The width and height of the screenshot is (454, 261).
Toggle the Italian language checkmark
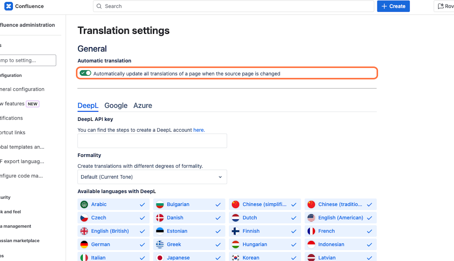[x=142, y=258]
